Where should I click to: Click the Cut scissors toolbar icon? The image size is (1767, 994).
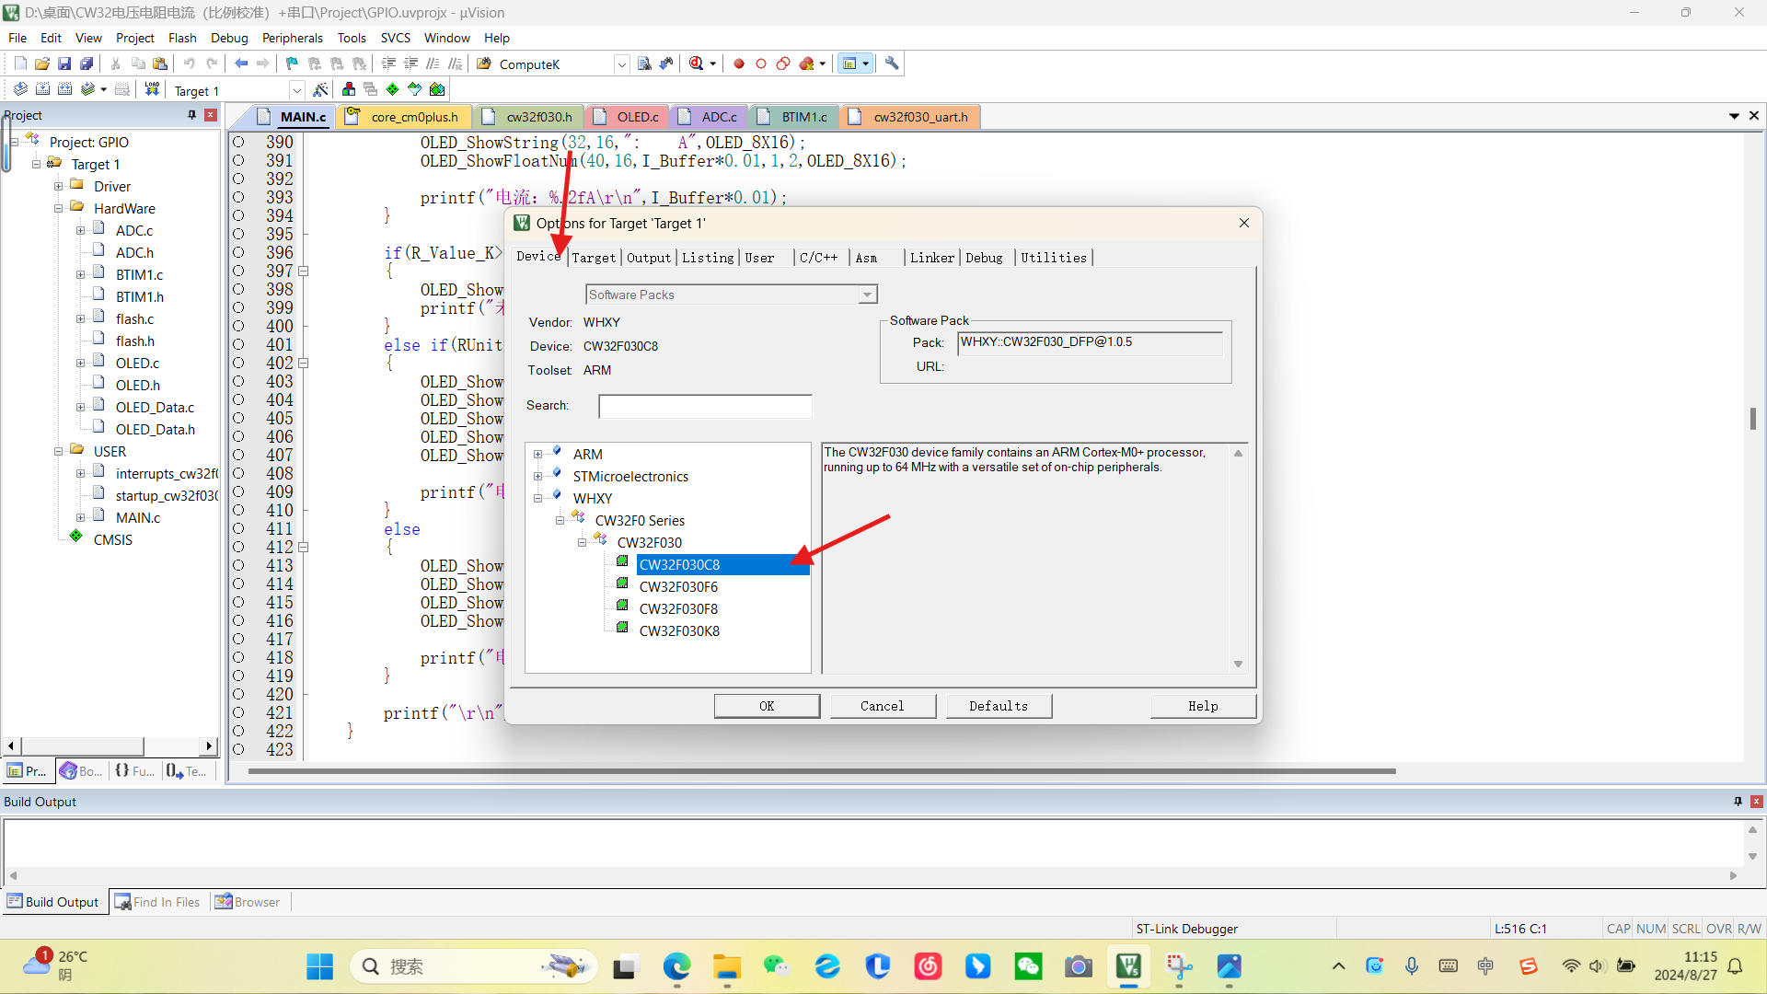116,64
